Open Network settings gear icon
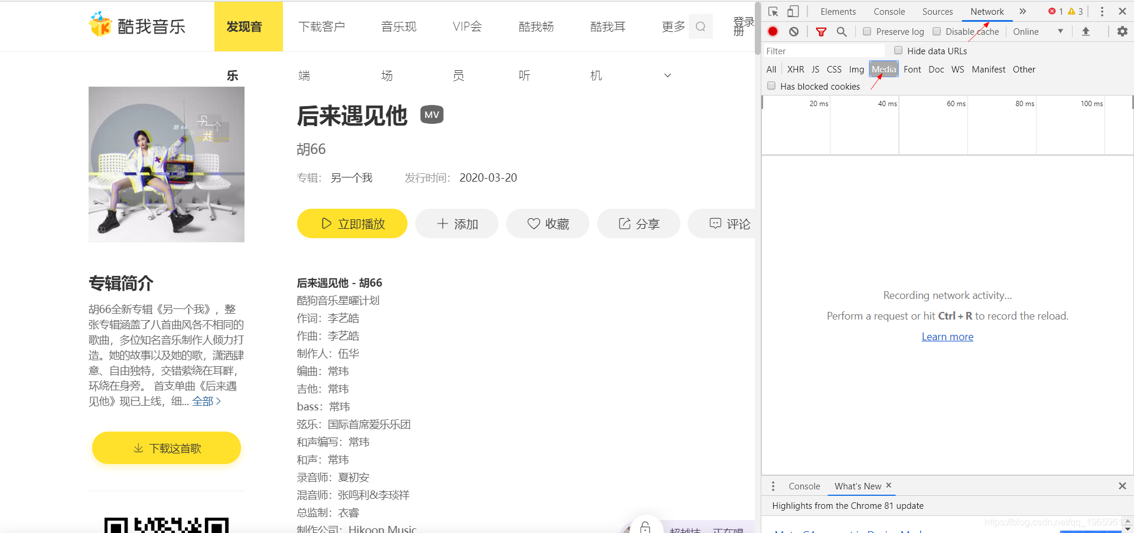Image resolution: width=1134 pixels, height=533 pixels. (x=1122, y=31)
